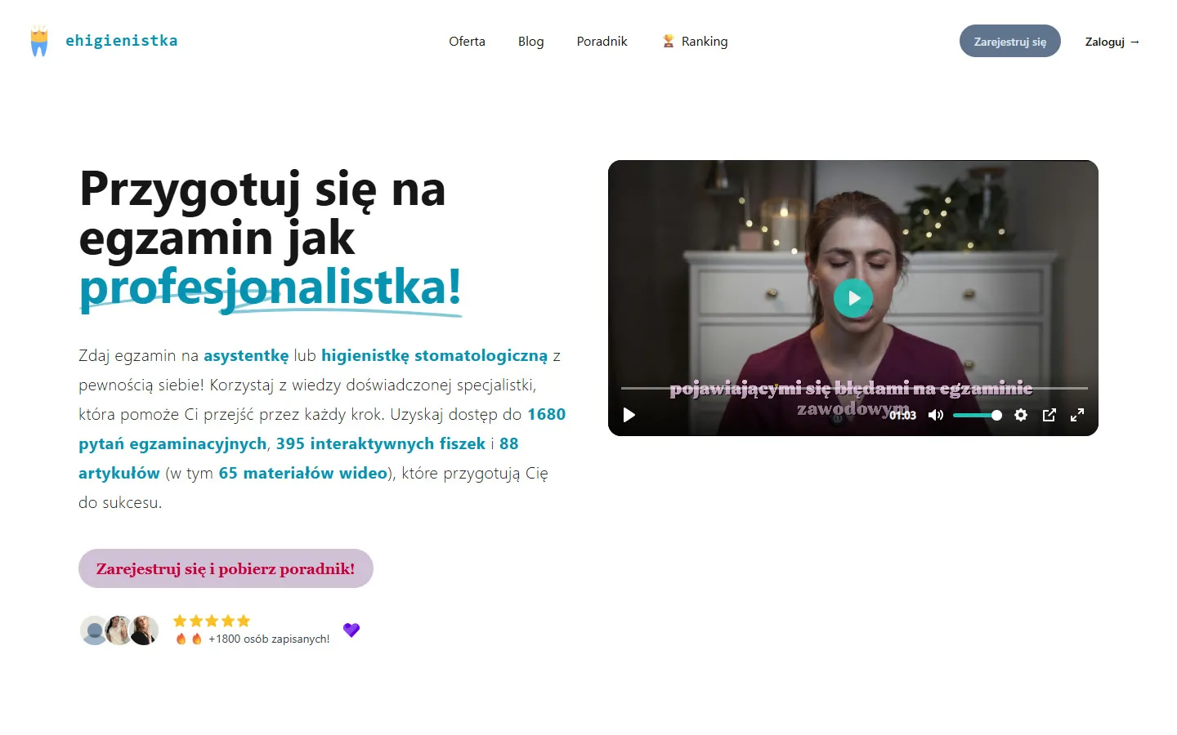Adjust the video volume slider
This screenshot has width=1177, height=735.
(x=977, y=415)
